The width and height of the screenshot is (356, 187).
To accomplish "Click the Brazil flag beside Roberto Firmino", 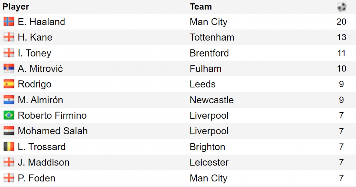I will point(9,115).
